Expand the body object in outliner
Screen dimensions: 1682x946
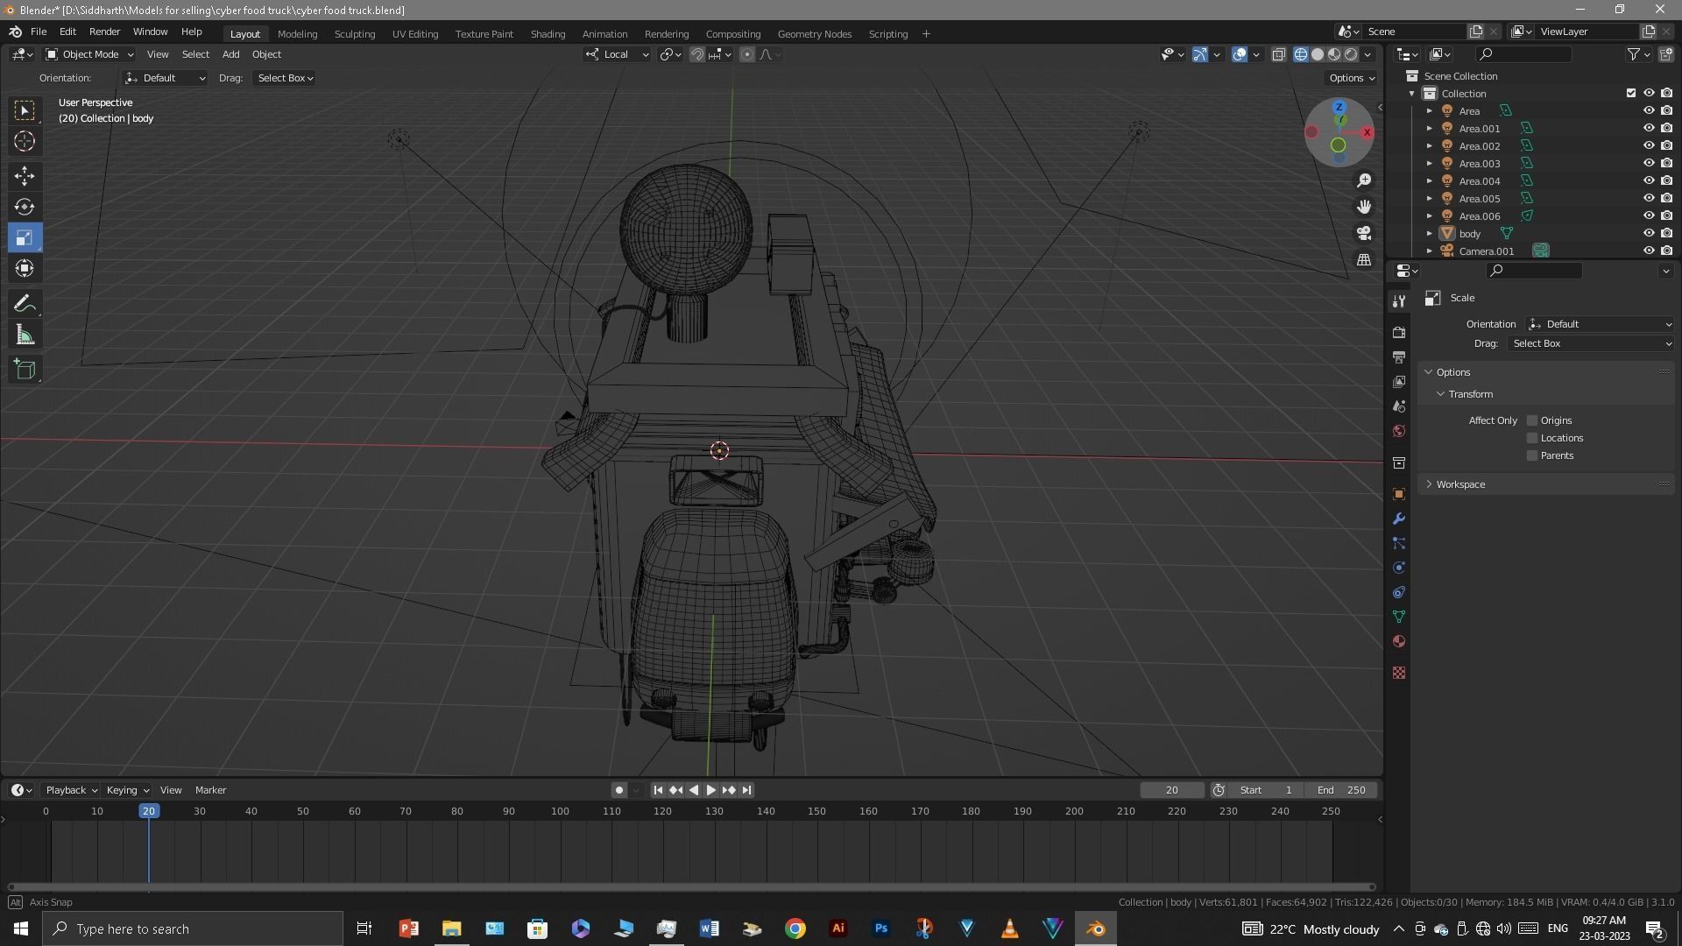tap(1429, 234)
